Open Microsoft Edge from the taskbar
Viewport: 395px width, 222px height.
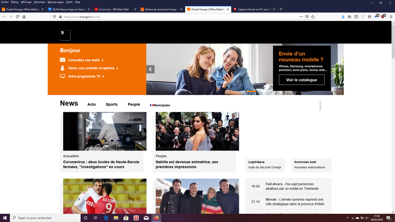pyautogui.click(x=106, y=218)
